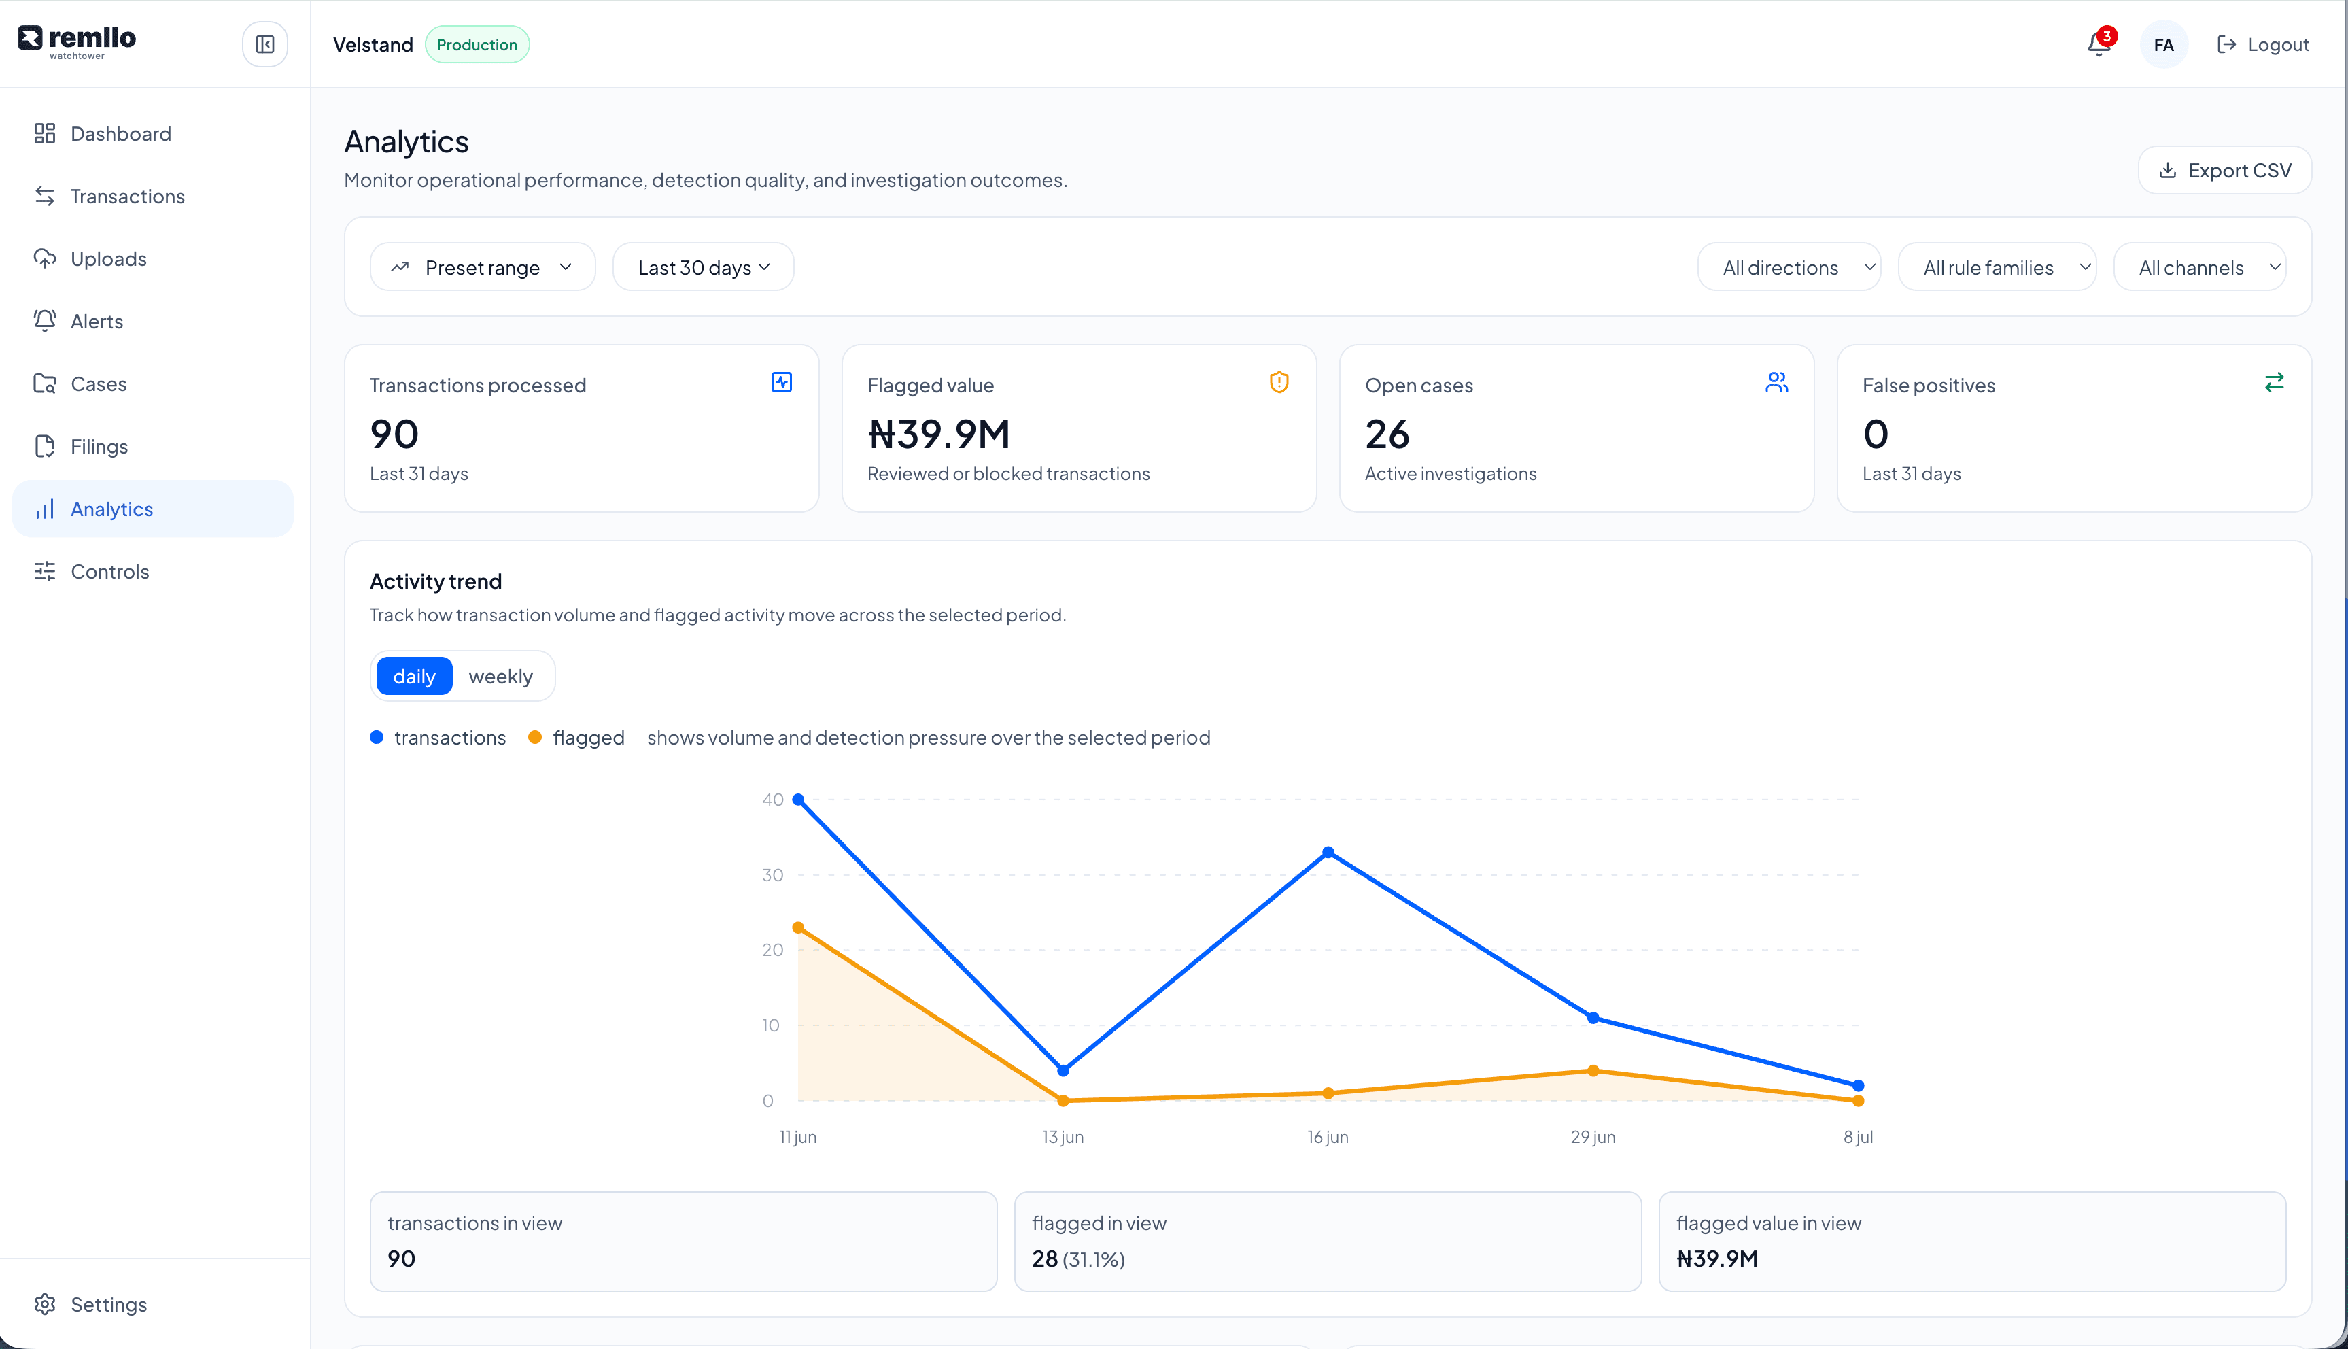This screenshot has height=1349, width=2348.
Task: Click the 'flagged value in view' card
Action: (x=1972, y=1241)
